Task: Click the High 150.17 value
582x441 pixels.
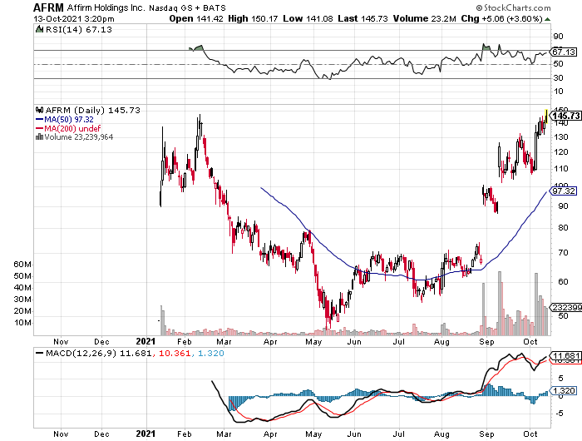Action: tap(253, 18)
